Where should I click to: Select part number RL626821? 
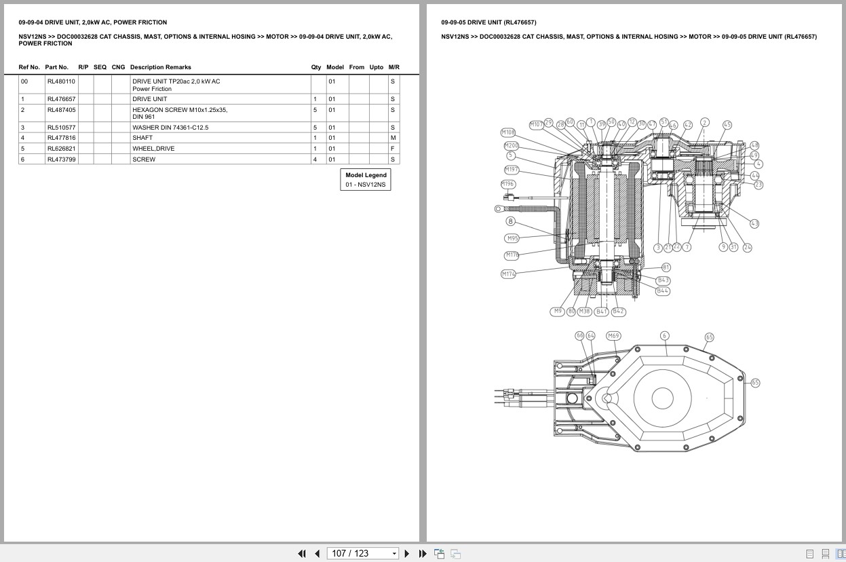point(61,149)
